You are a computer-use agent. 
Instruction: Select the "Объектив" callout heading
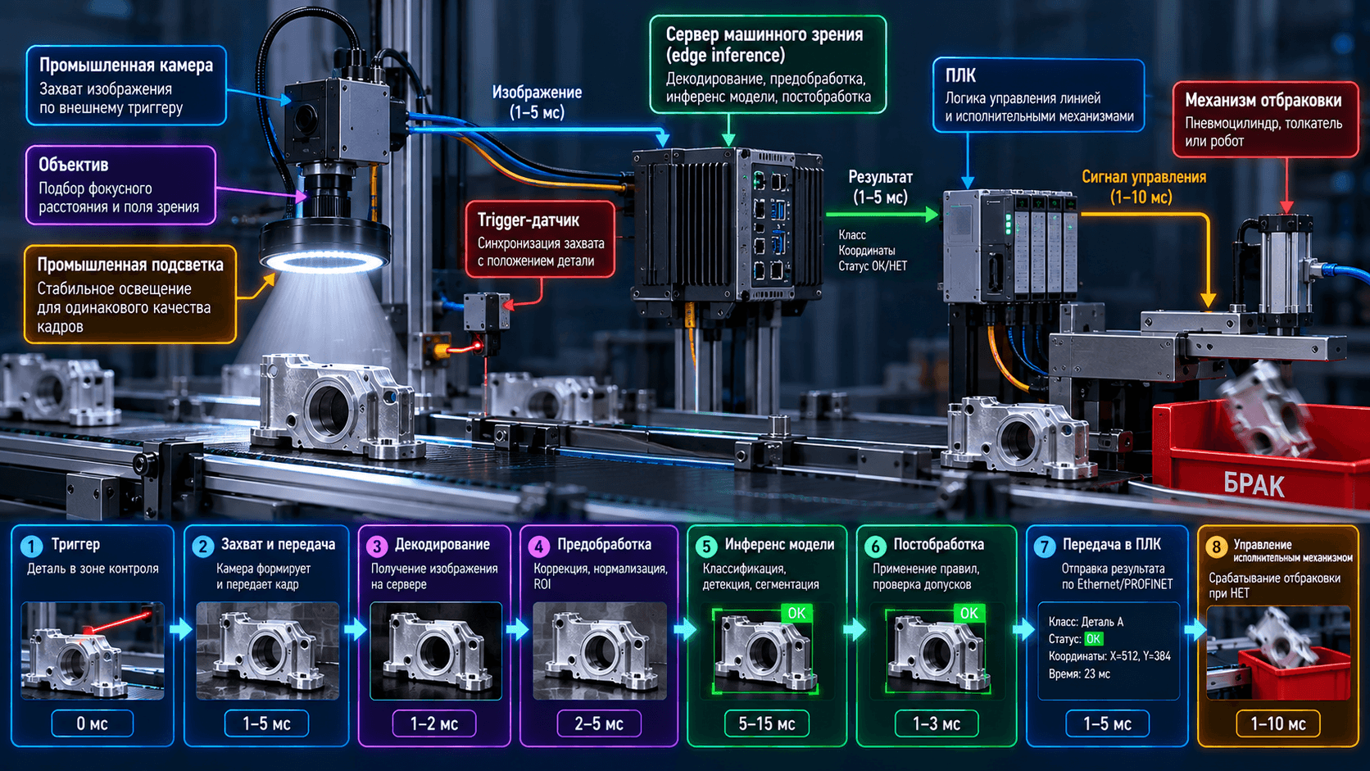[x=73, y=165]
